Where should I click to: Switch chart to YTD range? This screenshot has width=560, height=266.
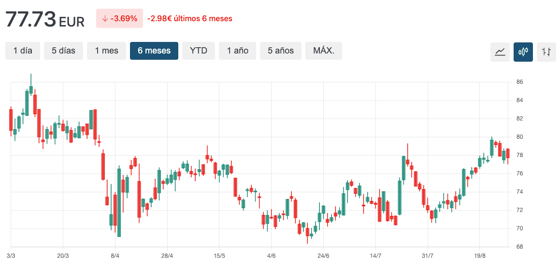point(198,51)
